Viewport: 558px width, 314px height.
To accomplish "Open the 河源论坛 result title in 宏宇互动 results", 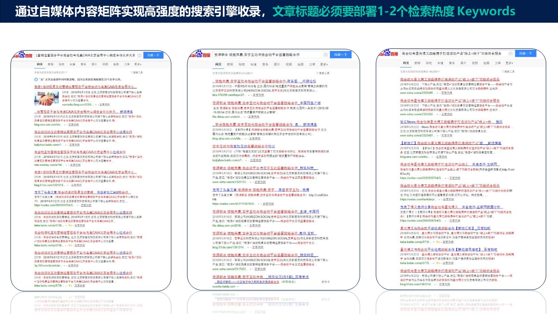I will 264,81.
